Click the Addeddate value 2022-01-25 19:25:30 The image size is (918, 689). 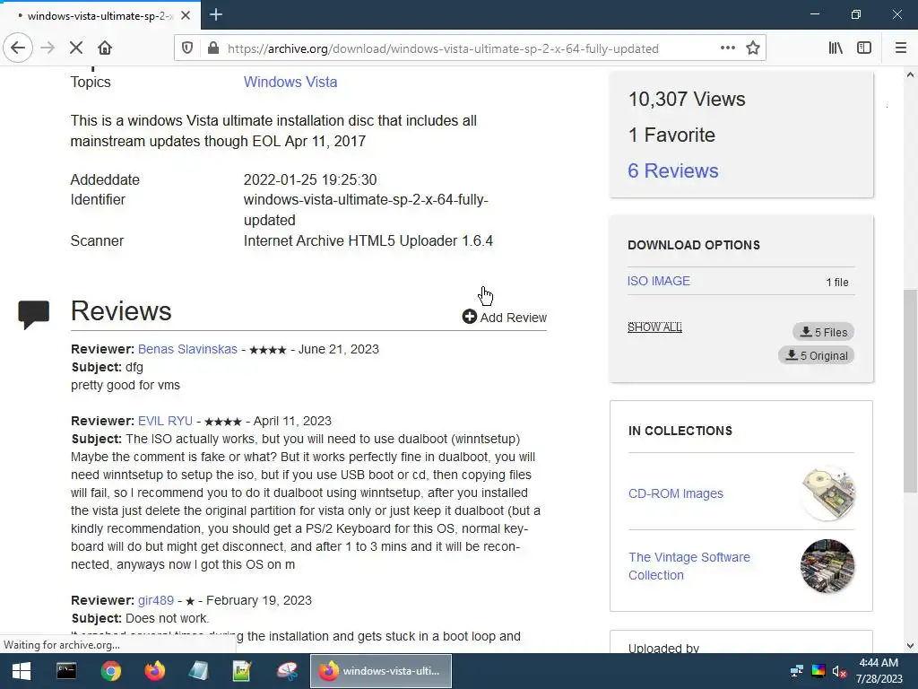pos(310,179)
